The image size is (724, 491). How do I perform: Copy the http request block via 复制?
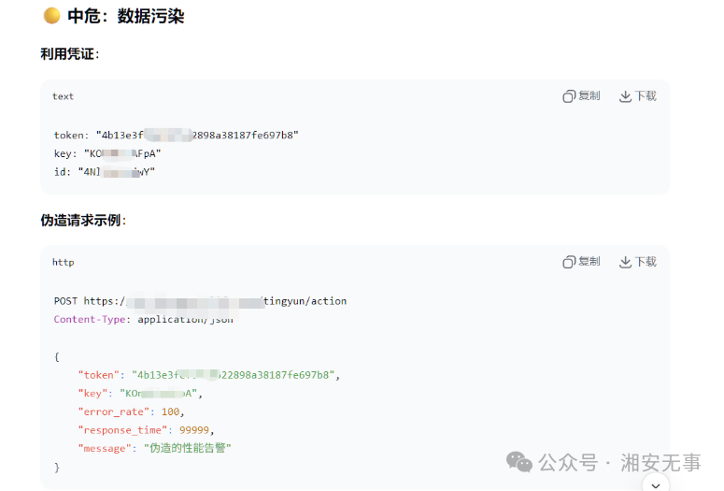click(582, 262)
